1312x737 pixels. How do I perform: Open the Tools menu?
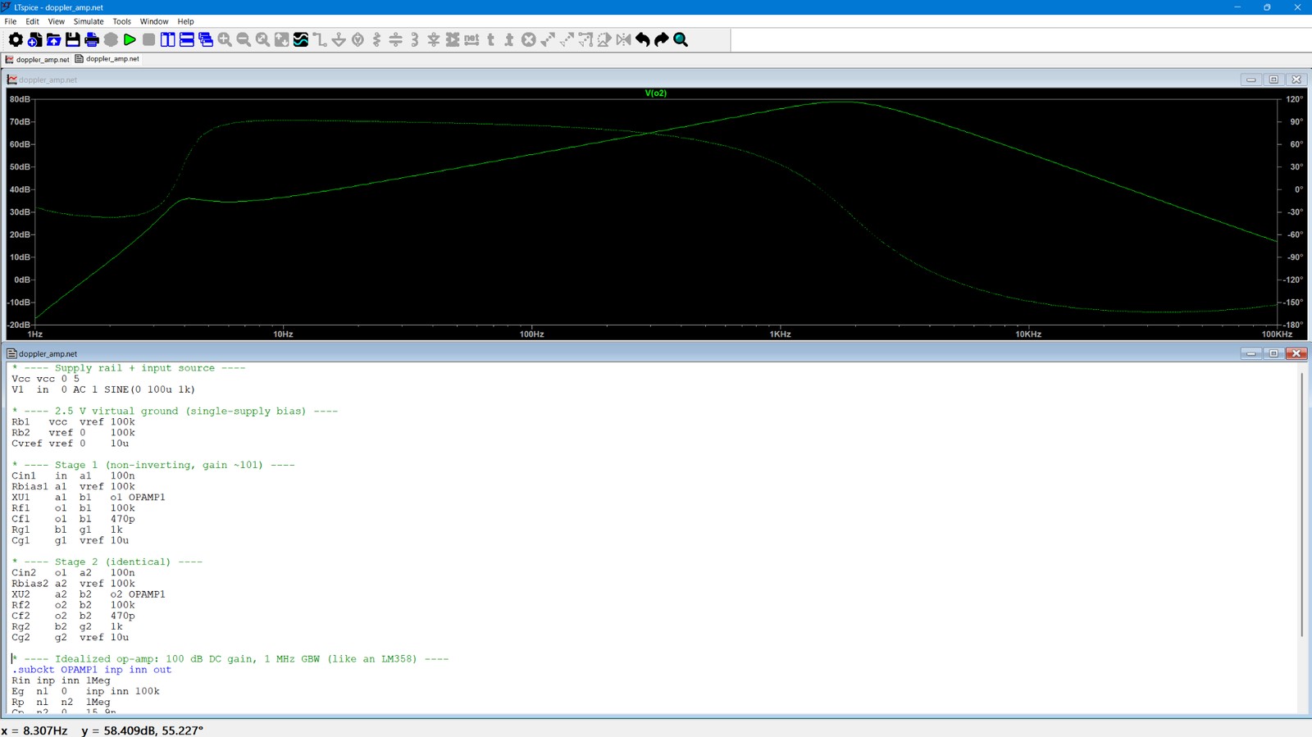[x=121, y=21]
